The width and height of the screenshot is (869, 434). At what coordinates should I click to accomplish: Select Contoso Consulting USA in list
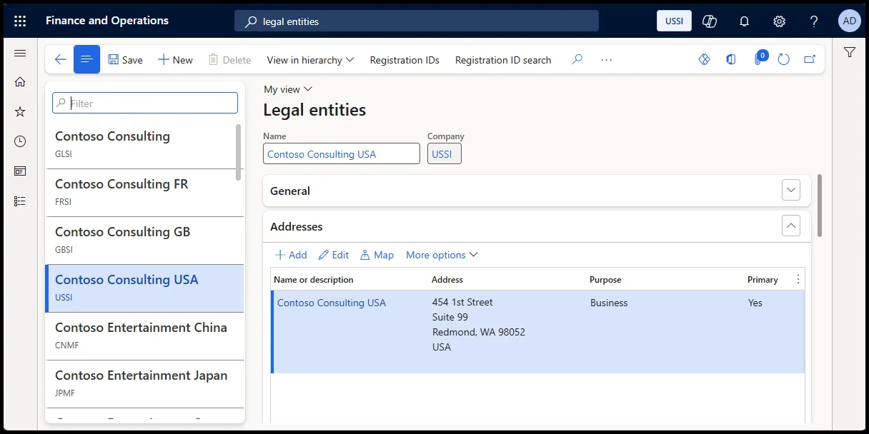pyautogui.click(x=144, y=288)
